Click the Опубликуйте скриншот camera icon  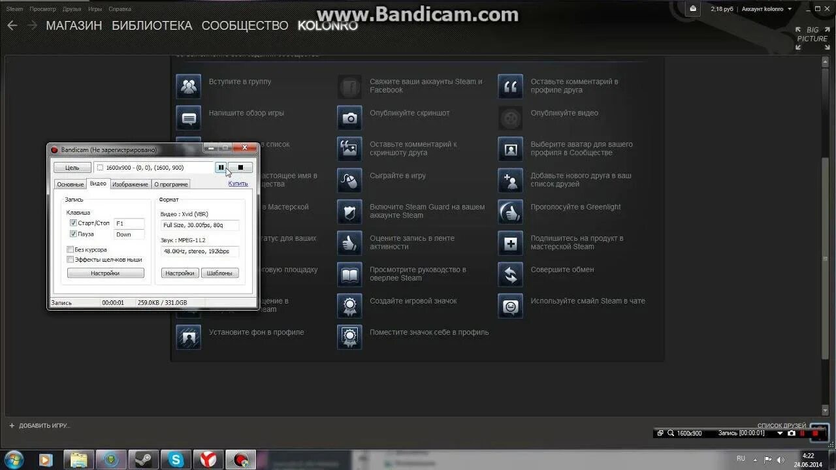click(349, 117)
